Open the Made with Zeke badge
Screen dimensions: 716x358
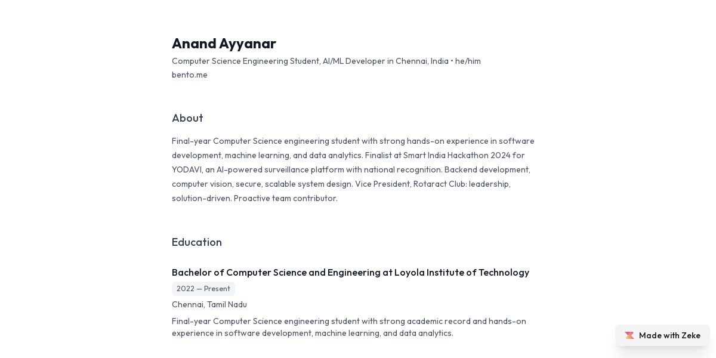[x=662, y=335]
